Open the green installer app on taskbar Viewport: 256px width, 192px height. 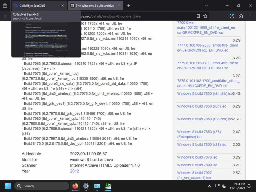[108, 186]
